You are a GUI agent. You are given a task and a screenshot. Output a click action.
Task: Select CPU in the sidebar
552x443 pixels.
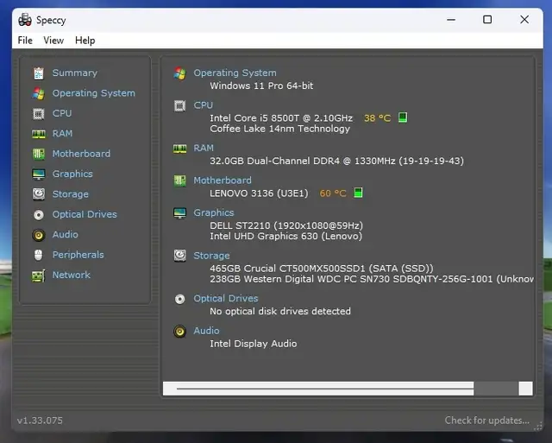pyautogui.click(x=62, y=113)
